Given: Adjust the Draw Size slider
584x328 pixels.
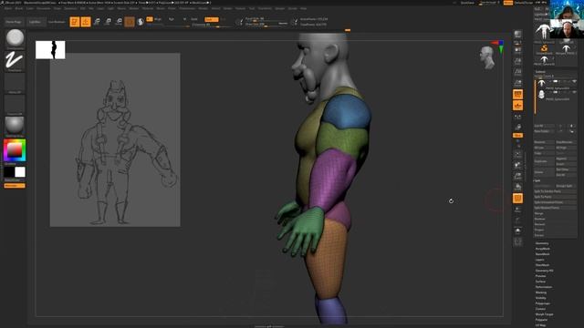Looking at the screenshot, I should click(266, 25).
